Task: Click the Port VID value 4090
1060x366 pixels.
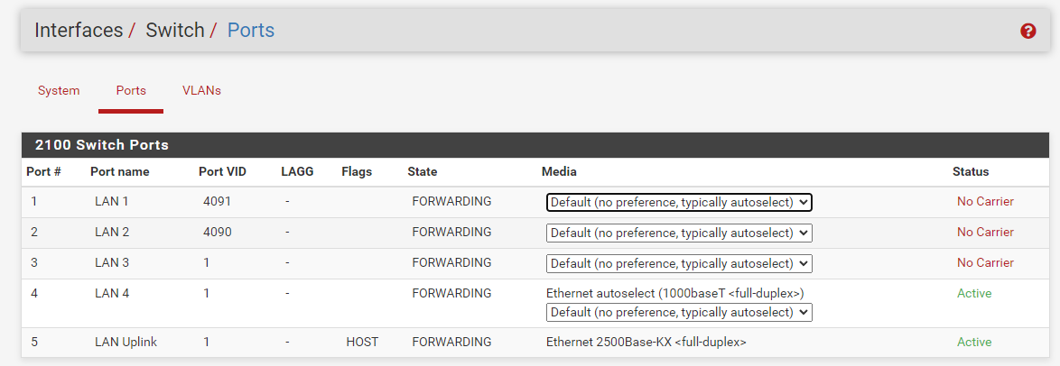Action: click(x=217, y=232)
